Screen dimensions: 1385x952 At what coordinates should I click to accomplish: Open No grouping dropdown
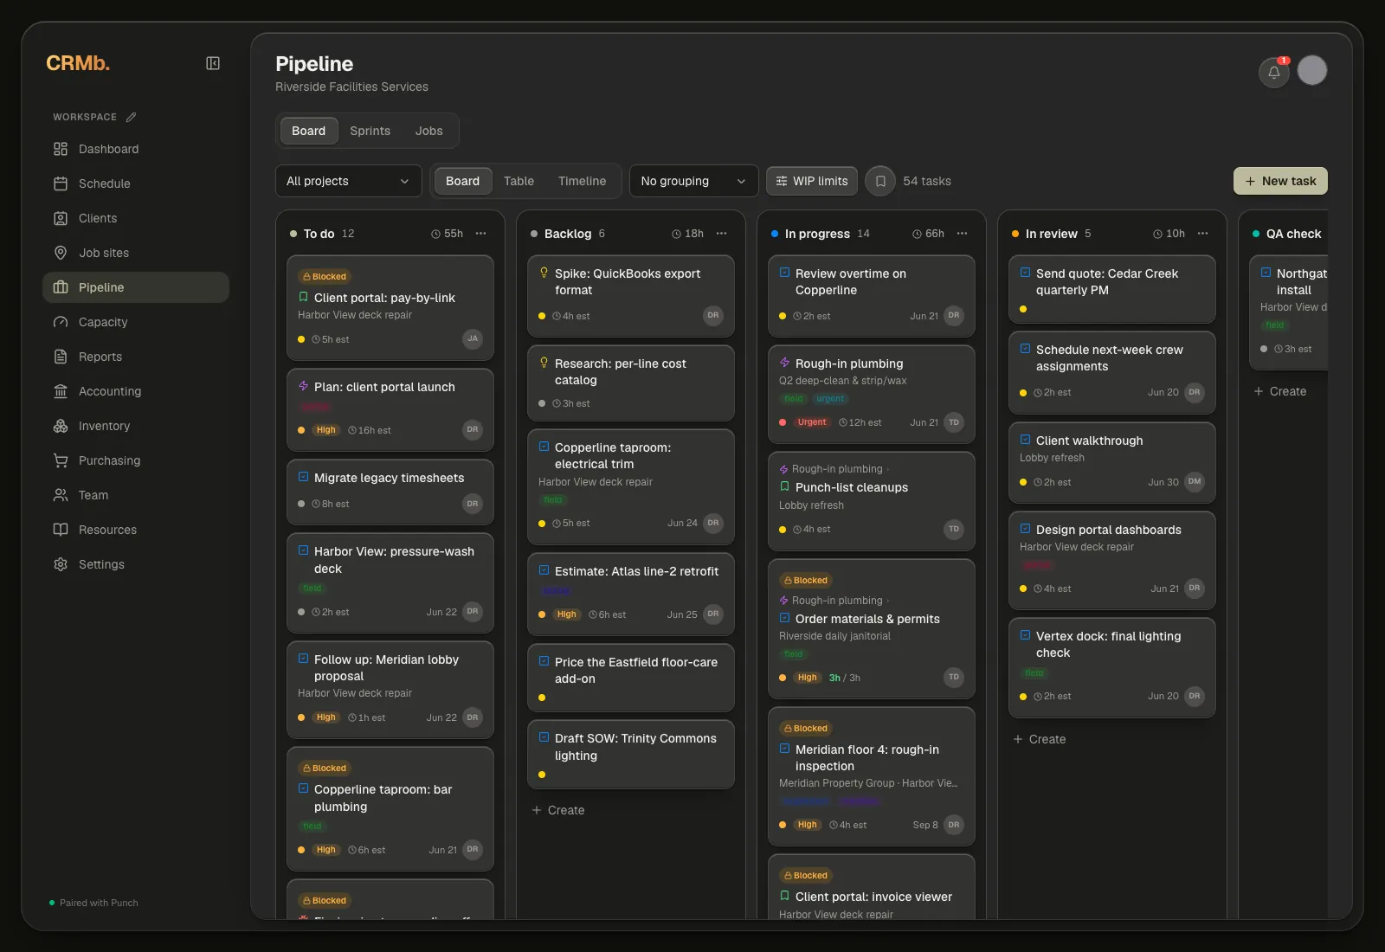coord(693,181)
